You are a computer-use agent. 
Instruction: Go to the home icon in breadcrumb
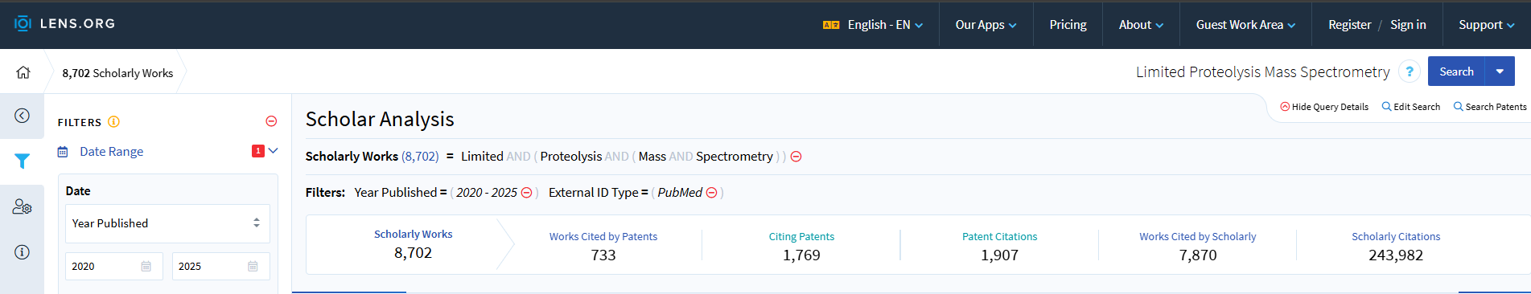[23, 72]
